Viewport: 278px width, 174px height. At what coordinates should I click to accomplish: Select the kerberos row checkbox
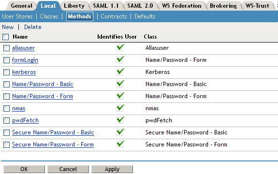(x=6, y=72)
